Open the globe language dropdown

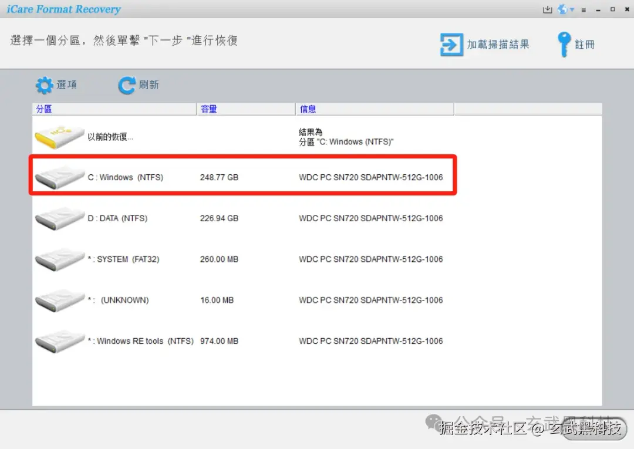(566, 9)
